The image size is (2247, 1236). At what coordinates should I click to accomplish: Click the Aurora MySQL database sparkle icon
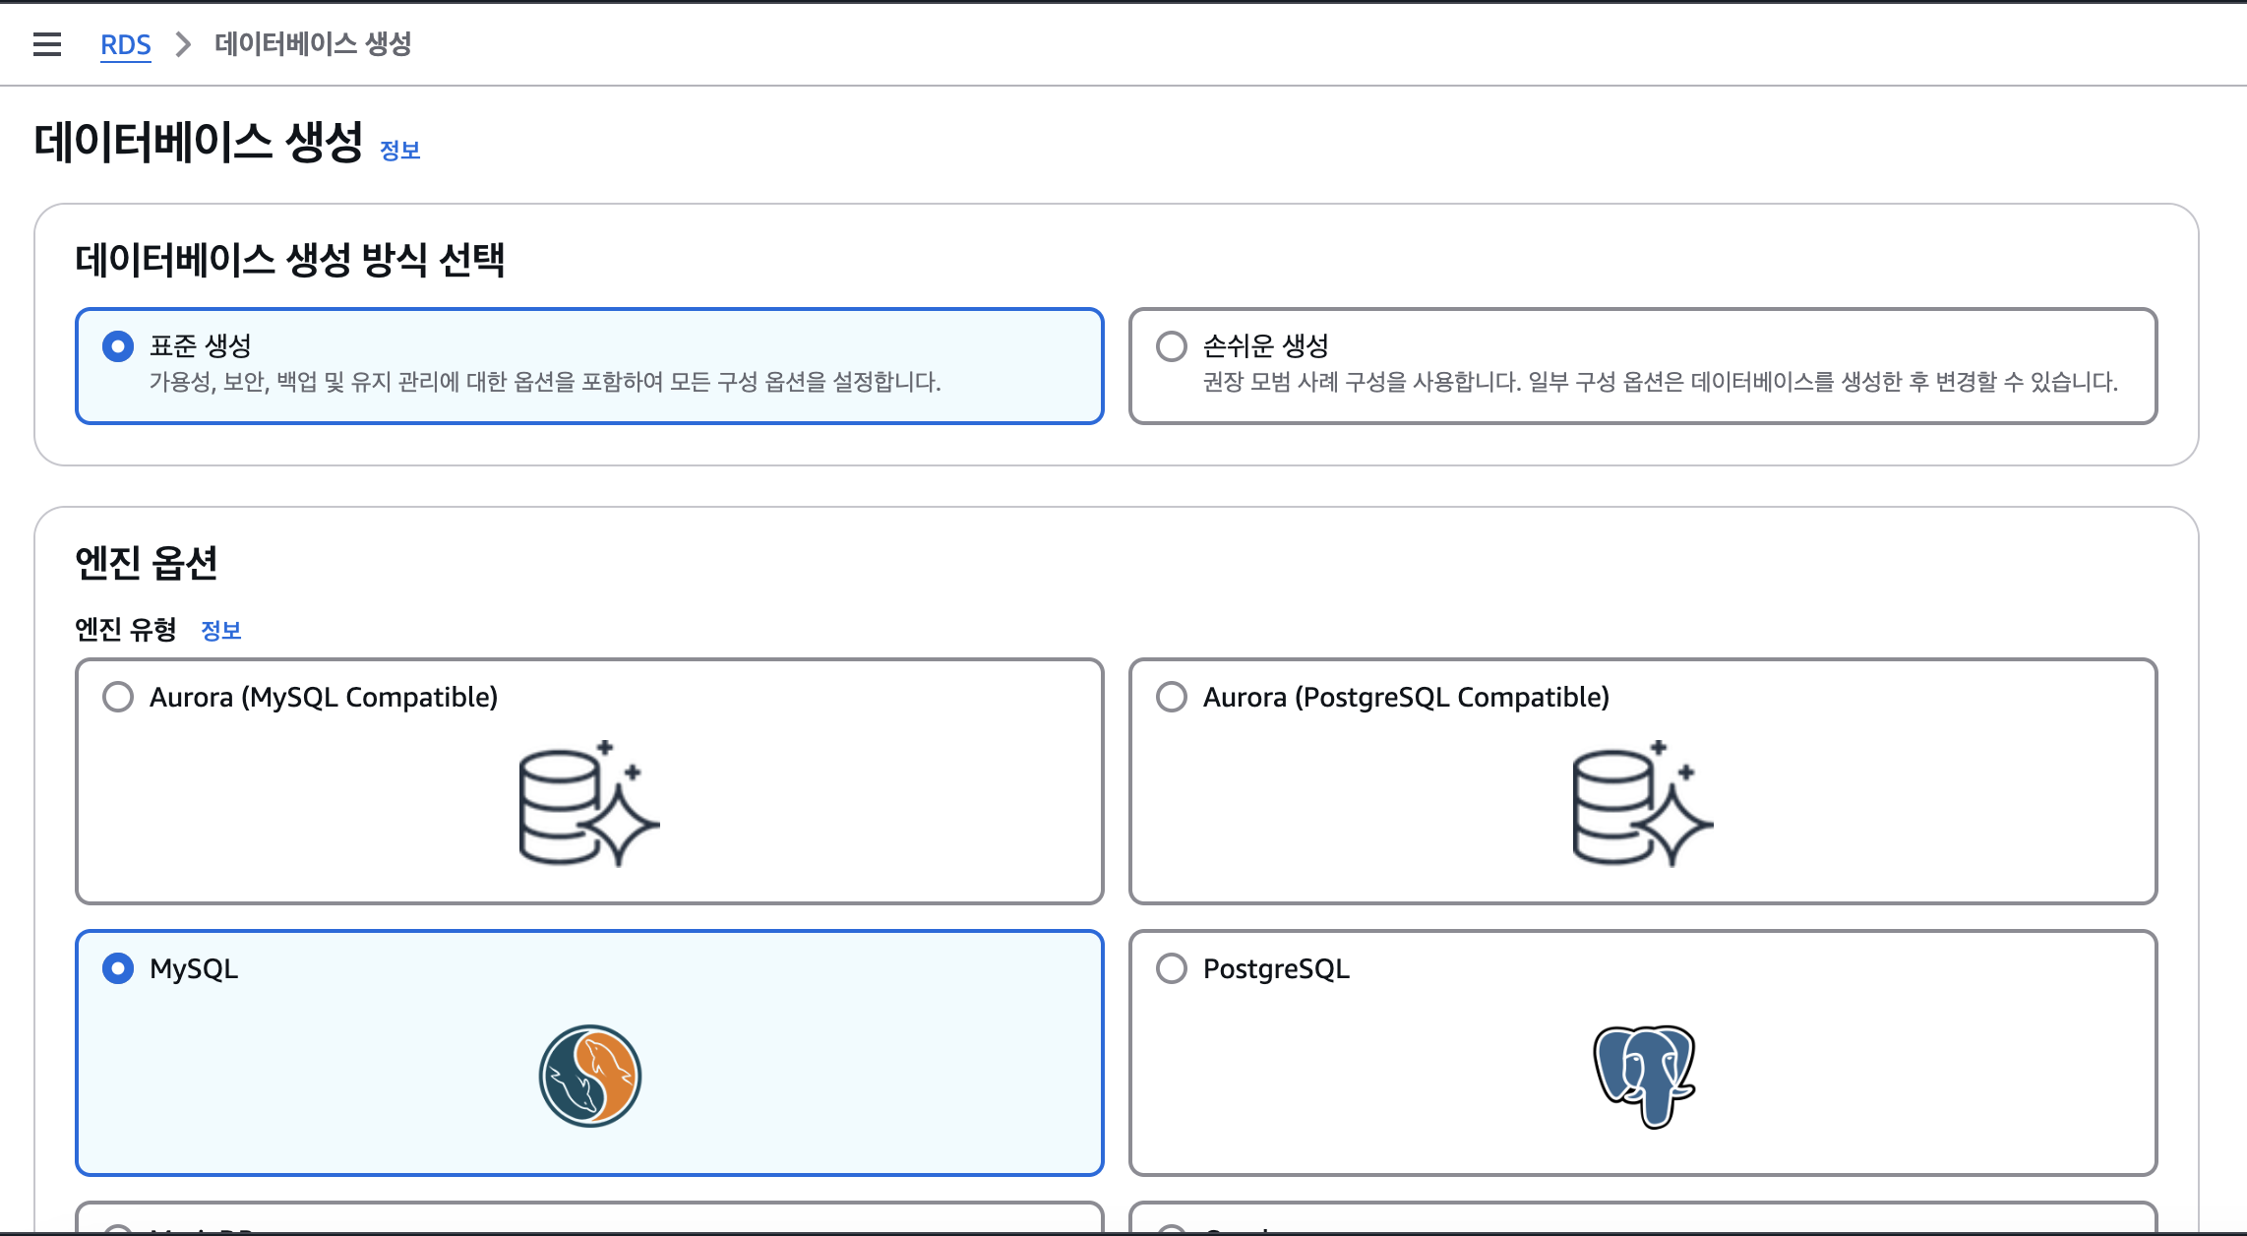pyautogui.click(x=588, y=804)
